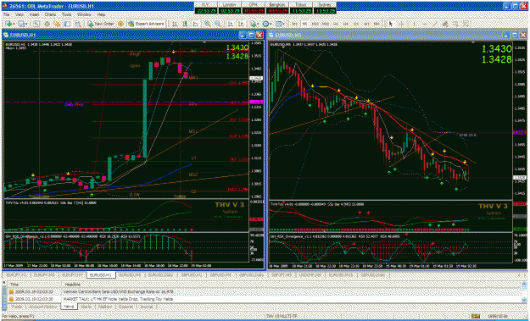Toggle chart Auto Scroll
The height and width of the screenshot is (321, 530).
(x=231, y=24)
